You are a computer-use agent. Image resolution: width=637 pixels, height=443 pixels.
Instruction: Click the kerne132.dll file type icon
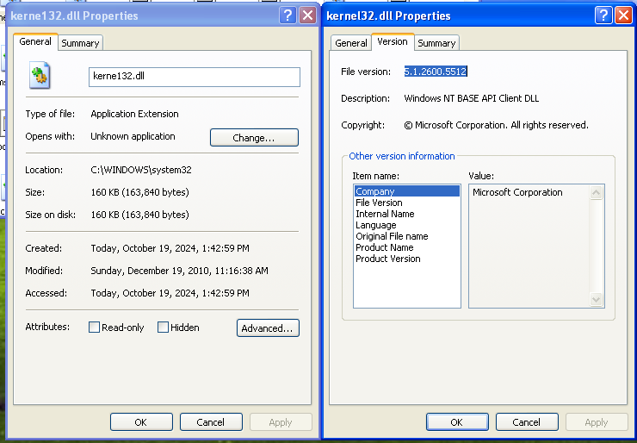40,77
